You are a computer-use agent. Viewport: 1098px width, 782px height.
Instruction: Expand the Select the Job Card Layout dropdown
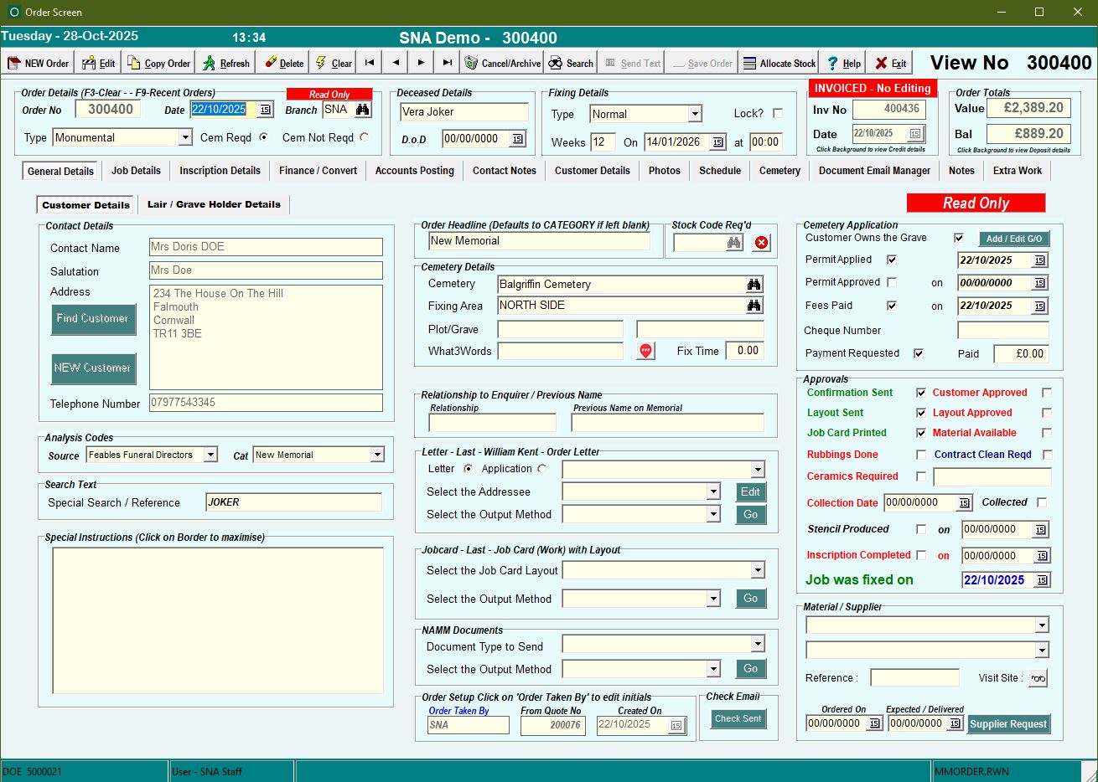click(x=758, y=570)
